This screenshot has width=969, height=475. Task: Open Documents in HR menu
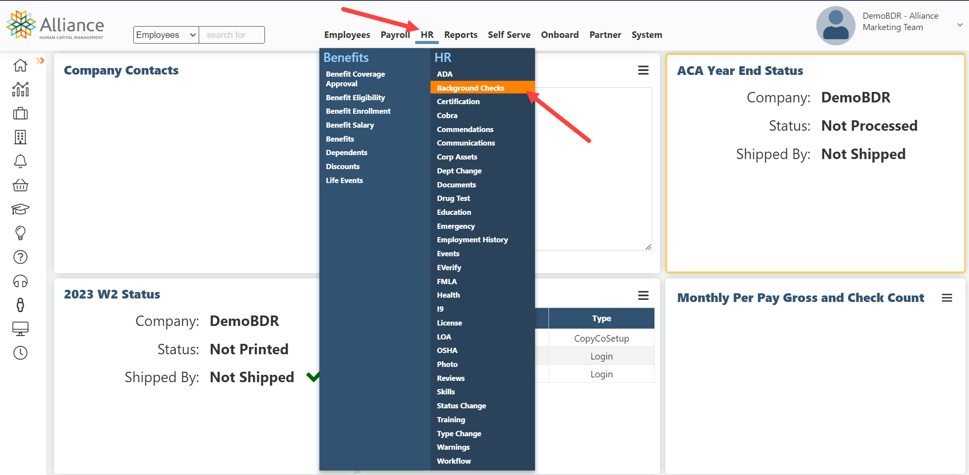456,185
